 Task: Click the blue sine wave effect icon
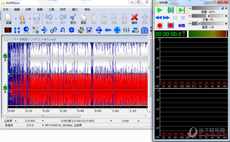[x=53, y=30]
